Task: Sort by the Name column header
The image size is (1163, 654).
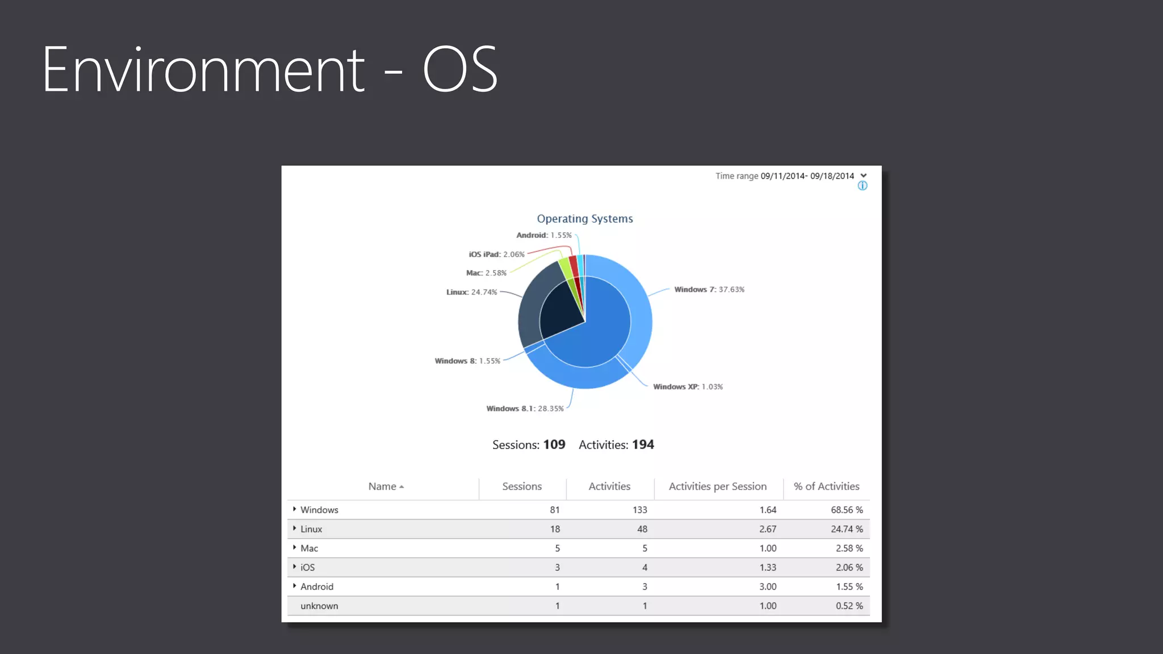Action: tap(386, 487)
